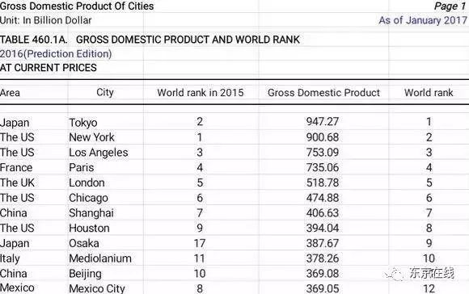The height and width of the screenshot is (294, 469).
Task: Select Osaka's 2015 rank 17
Action: coord(200,243)
